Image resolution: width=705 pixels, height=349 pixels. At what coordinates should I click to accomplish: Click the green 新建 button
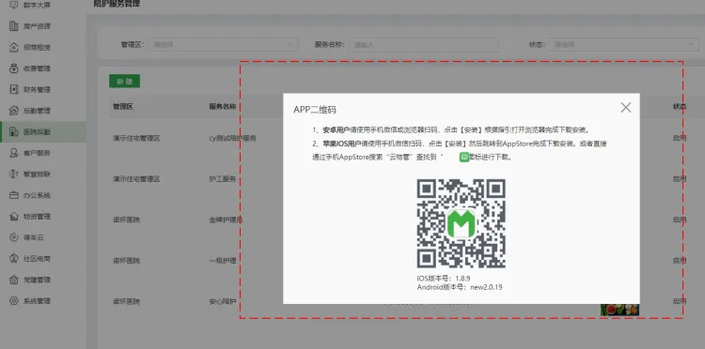pyautogui.click(x=124, y=82)
